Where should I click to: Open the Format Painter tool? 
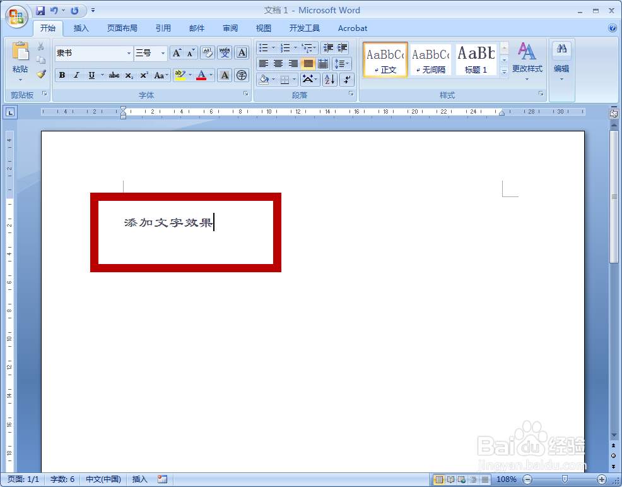(39, 75)
